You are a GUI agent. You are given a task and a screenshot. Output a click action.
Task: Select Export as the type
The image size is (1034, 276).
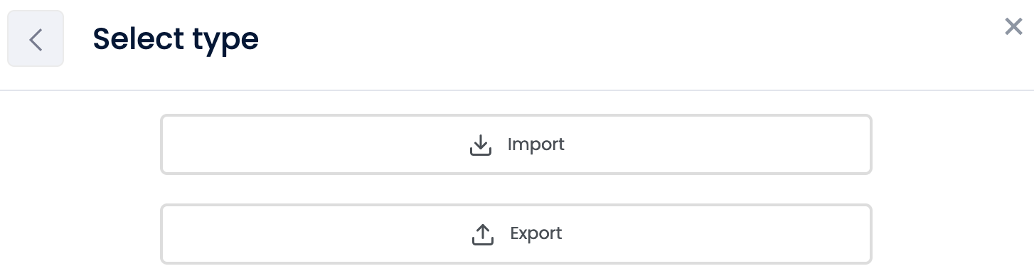point(516,234)
